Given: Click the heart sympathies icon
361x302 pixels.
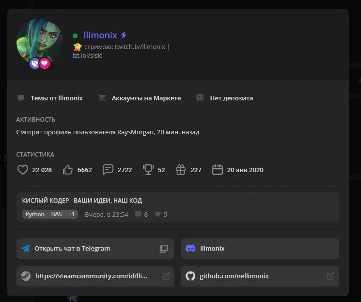Looking at the screenshot, I should tap(23, 170).
